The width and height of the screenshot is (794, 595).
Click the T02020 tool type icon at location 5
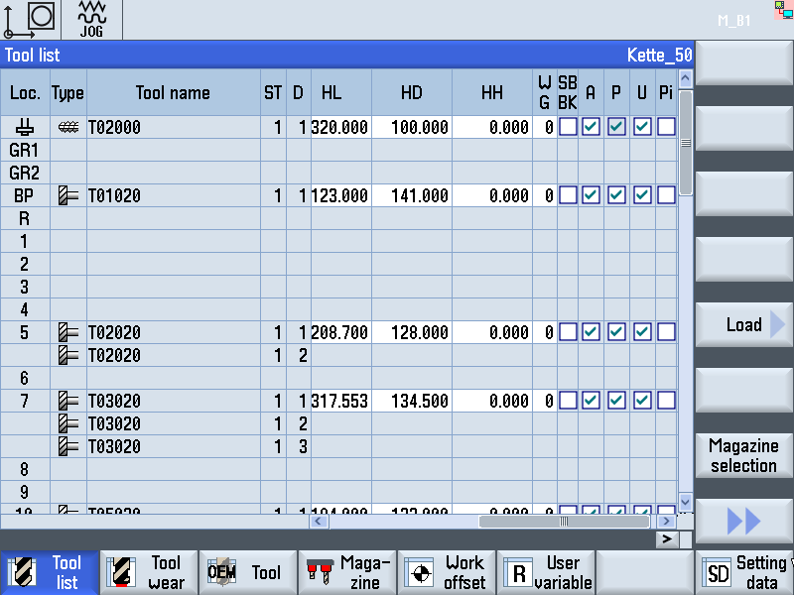pos(68,333)
